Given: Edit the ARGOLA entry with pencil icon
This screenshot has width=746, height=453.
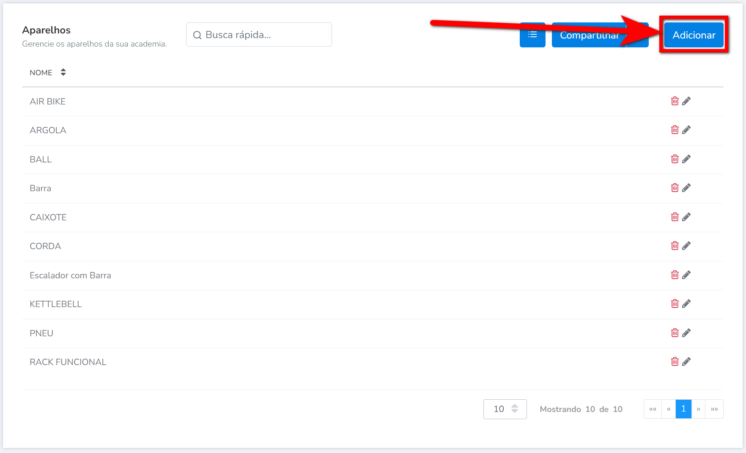Looking at the screenshot, I should pos(686,130).
